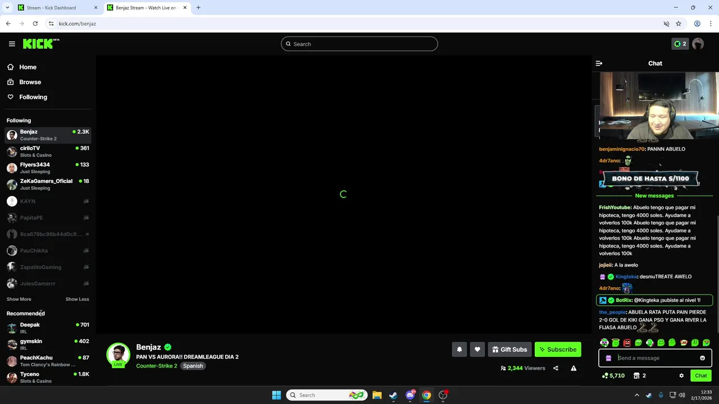Viewport: 719px width, 404px height.
Task: Click the BONO DE HASTA S/1100 banner
Action: (x=650, y=179)
